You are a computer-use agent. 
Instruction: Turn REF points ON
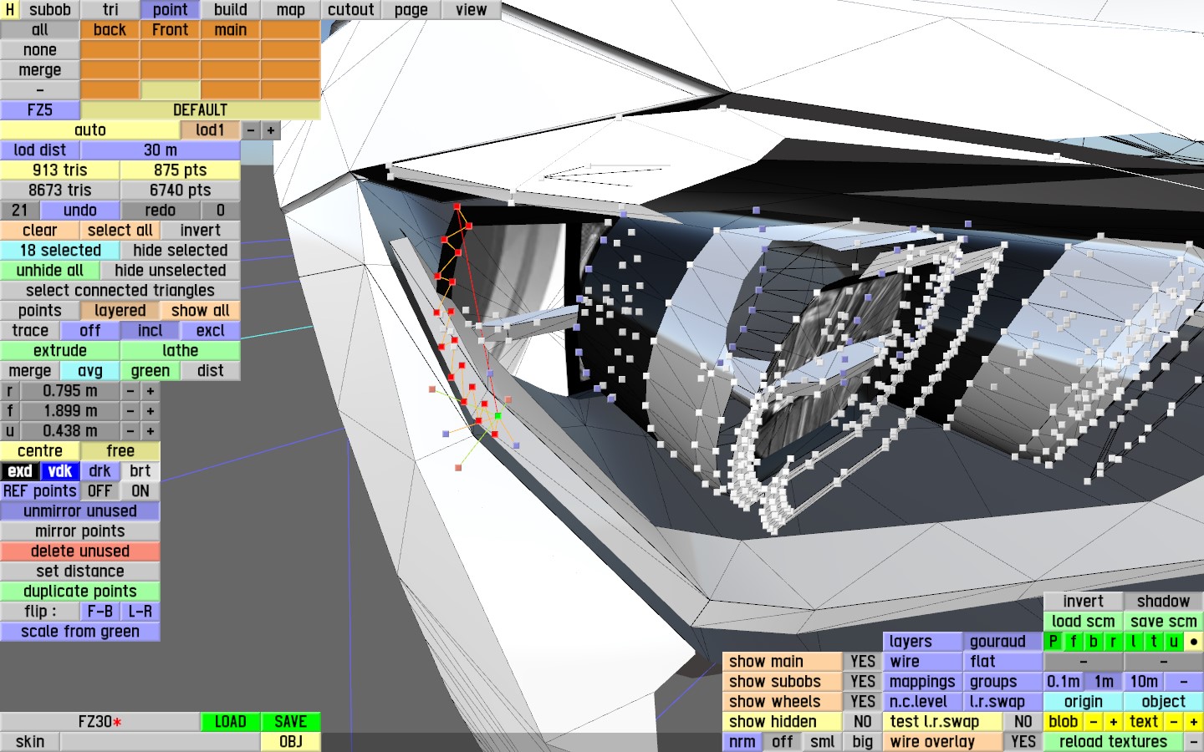(x=140, y=491)
